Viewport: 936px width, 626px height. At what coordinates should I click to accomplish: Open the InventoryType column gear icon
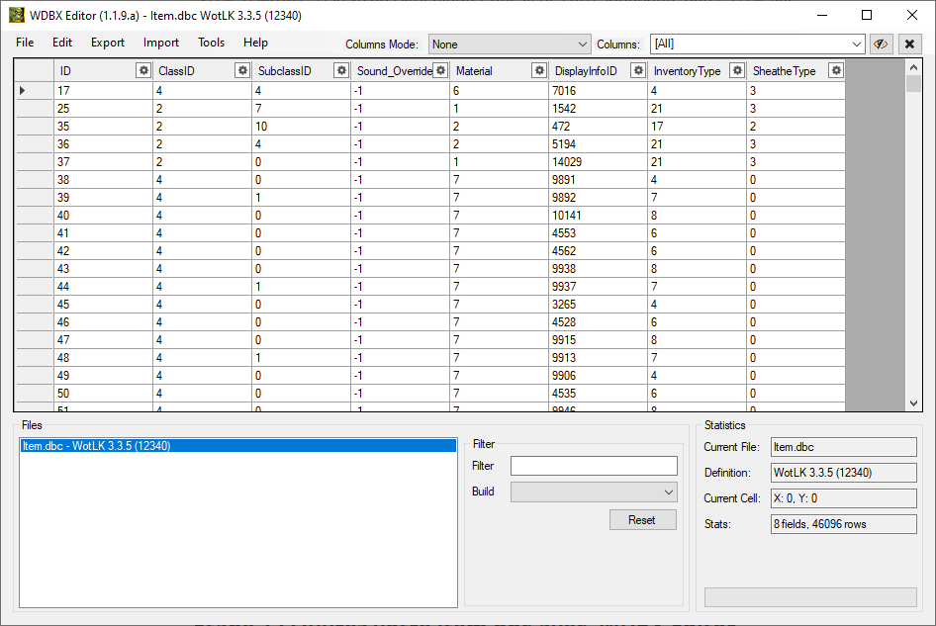click(737, 70)
